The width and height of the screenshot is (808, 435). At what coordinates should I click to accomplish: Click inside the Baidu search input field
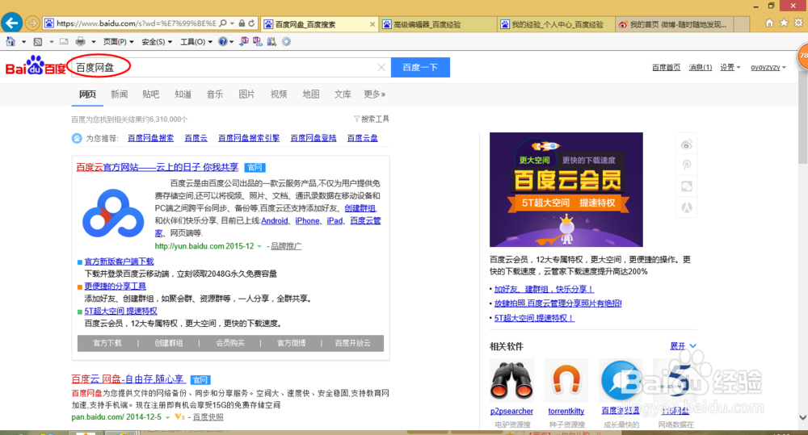point(231,68)
